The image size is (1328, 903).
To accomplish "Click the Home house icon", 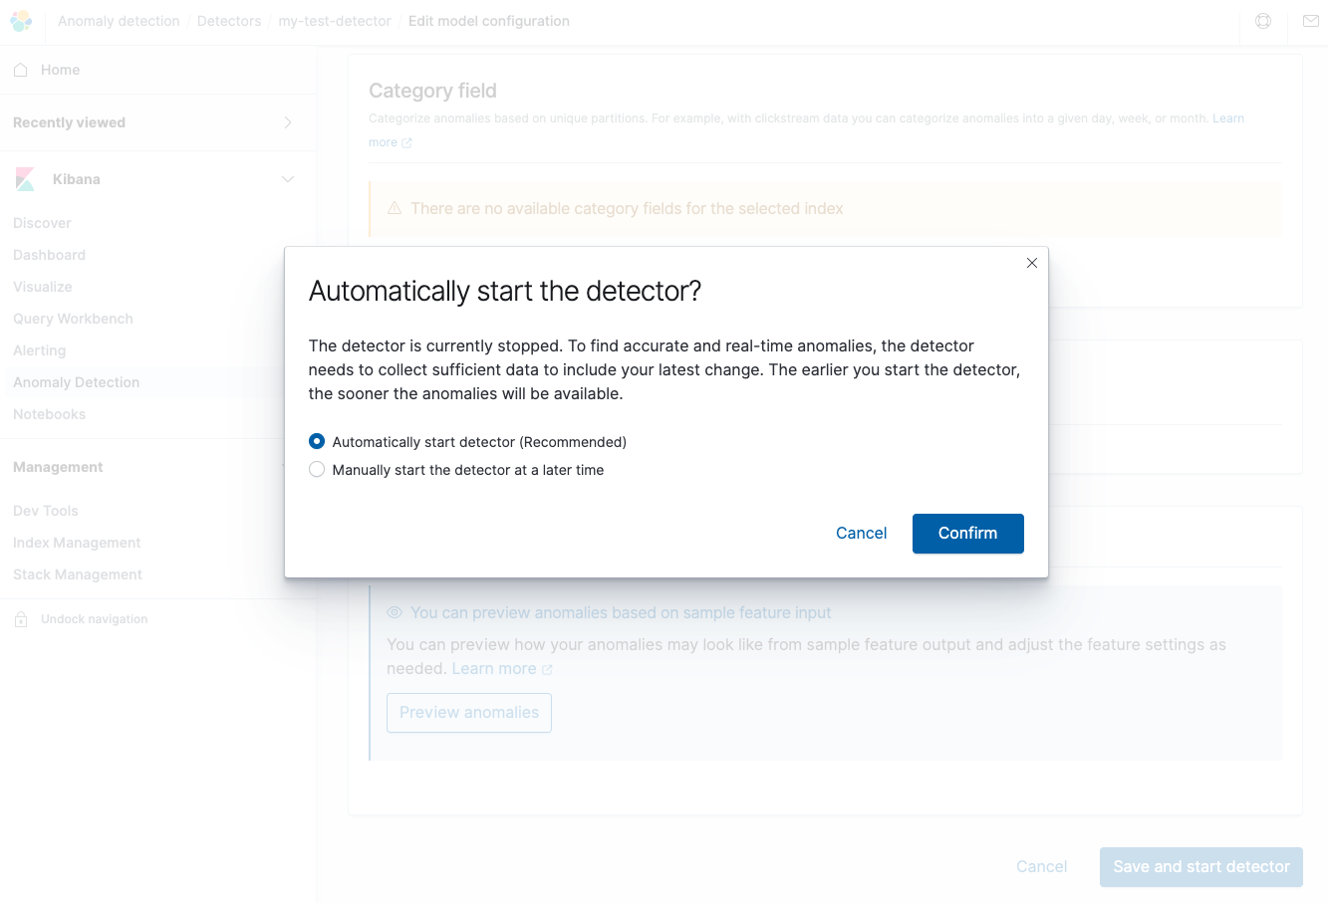I will point(21,70).
